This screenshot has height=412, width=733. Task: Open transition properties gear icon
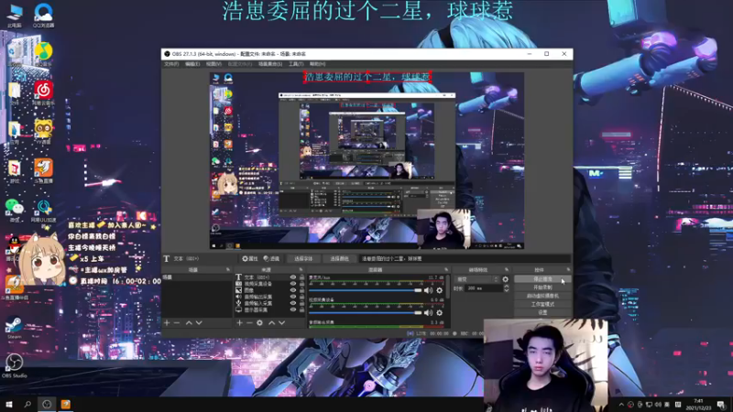[506, 279]
